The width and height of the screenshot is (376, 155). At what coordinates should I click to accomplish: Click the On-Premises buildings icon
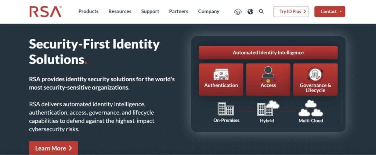pos(226,109)
